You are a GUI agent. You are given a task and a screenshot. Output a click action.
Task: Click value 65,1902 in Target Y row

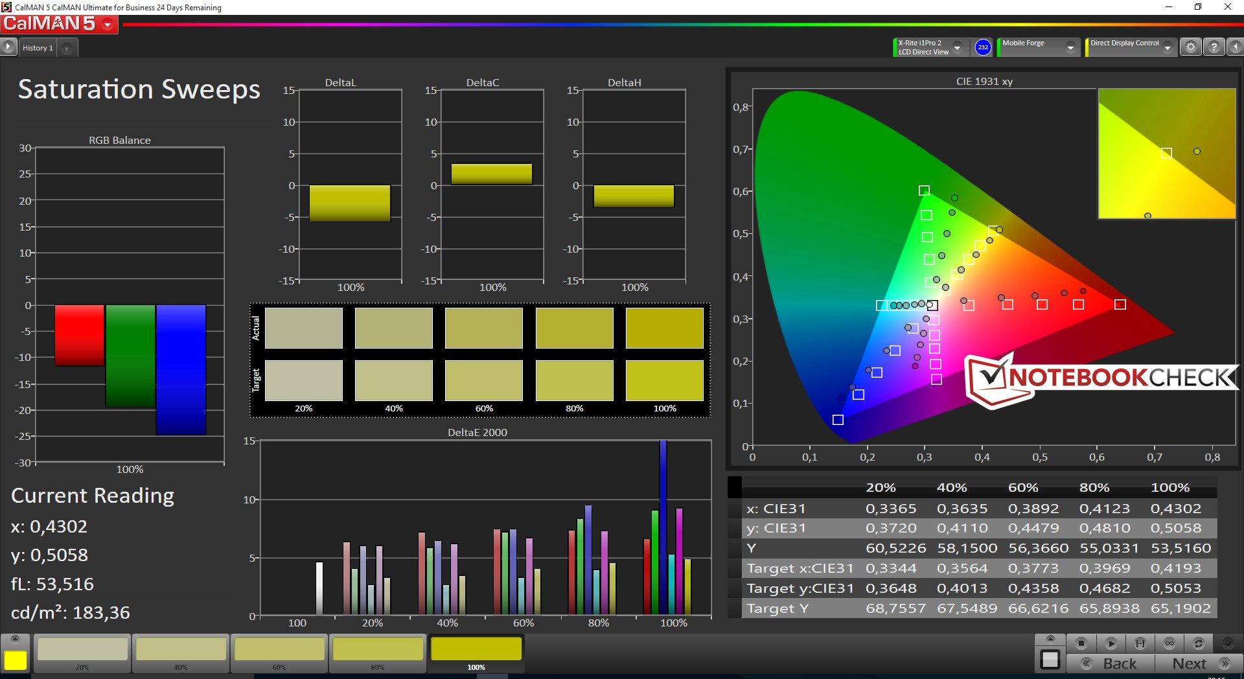pos(1181,608)
